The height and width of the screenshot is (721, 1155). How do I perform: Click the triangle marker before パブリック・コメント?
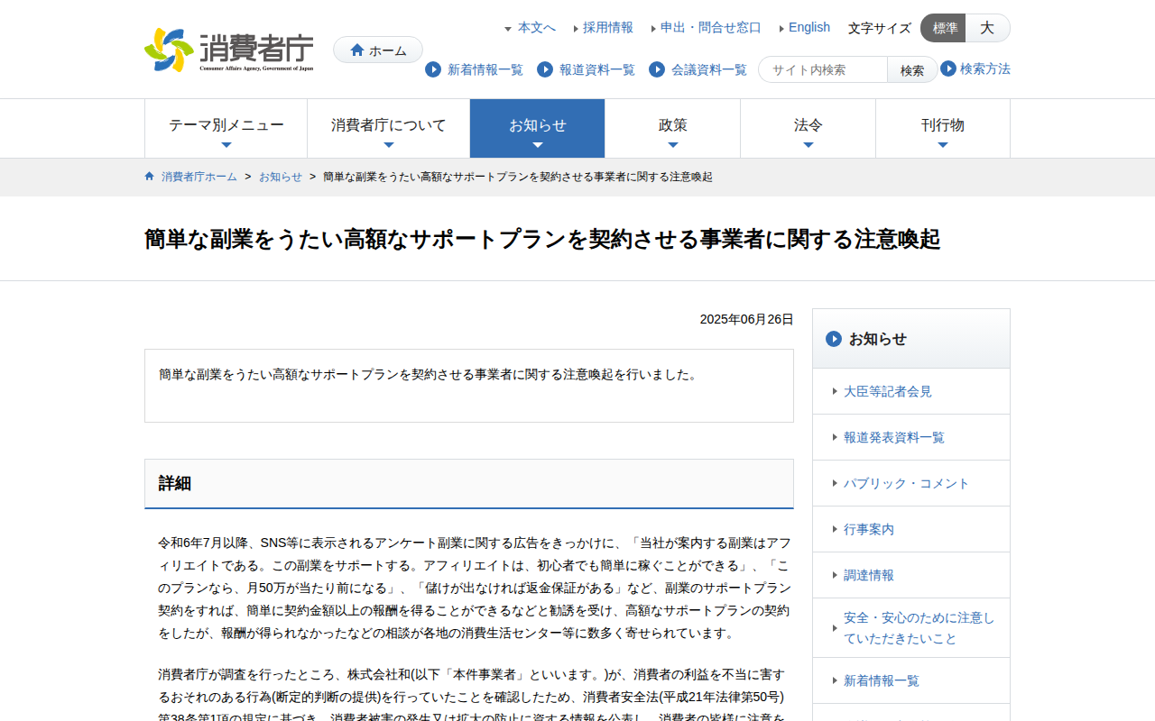[835, 483]
